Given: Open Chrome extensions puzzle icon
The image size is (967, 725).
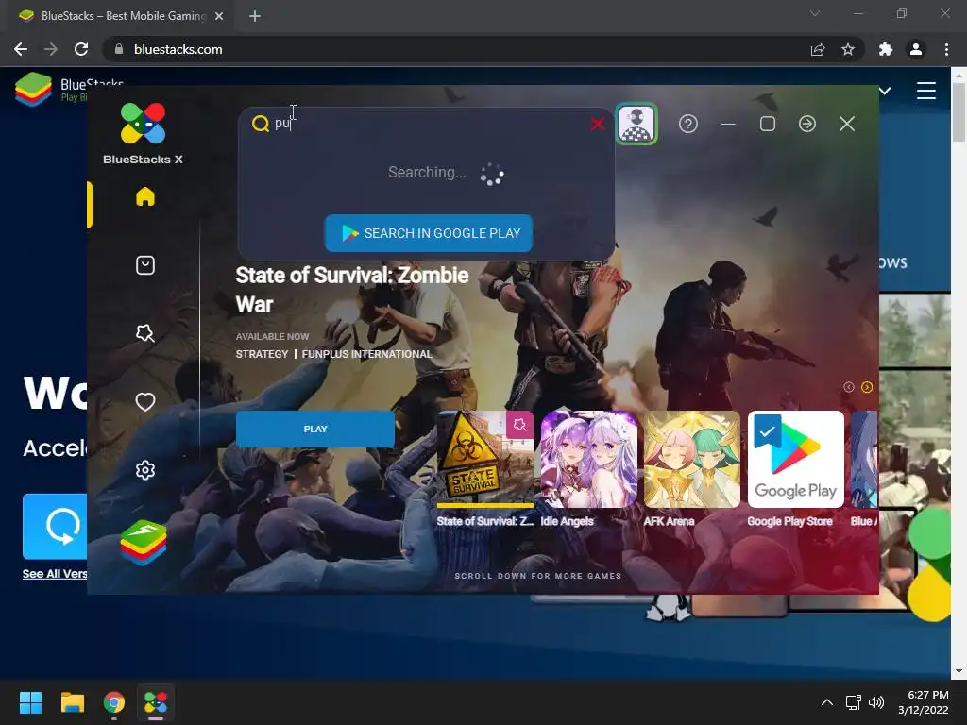Looking at the screenshot, I should pyautogui.click(x=886, y=49).
